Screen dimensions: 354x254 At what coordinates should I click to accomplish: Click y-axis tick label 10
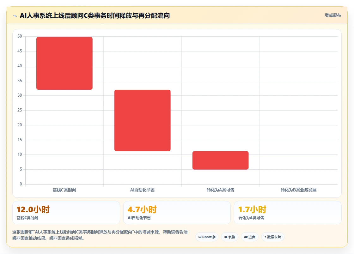(20, 154)
